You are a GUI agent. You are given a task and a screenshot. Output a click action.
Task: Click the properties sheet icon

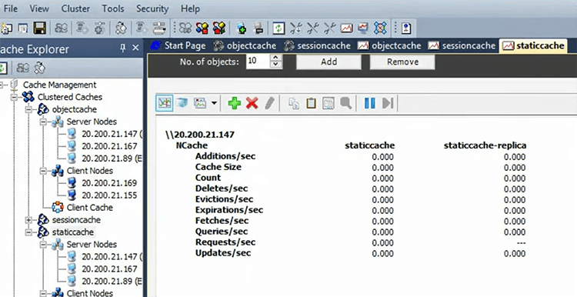329,103
